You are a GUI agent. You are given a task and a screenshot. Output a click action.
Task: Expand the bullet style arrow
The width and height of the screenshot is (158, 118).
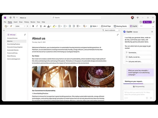pyautogui.click(x=61, y=26)
